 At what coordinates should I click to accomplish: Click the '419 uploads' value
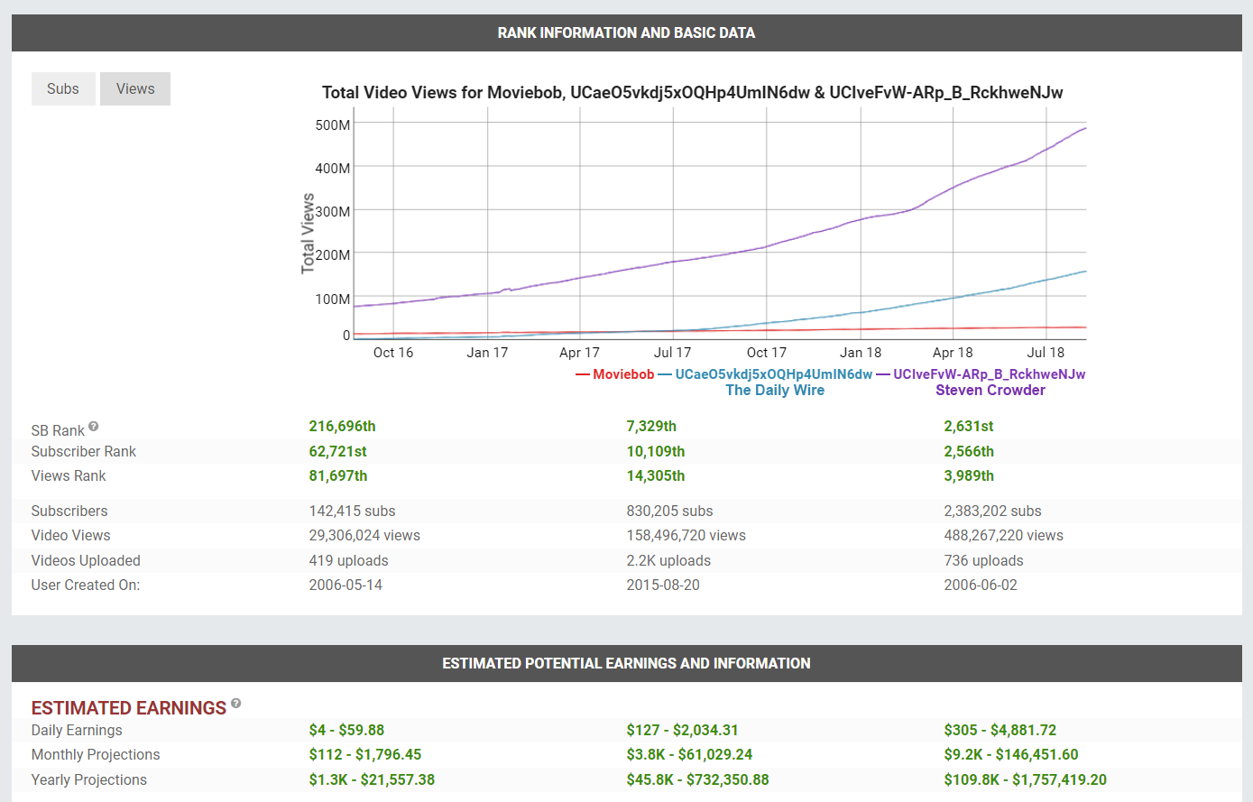(x=348, y=560)
